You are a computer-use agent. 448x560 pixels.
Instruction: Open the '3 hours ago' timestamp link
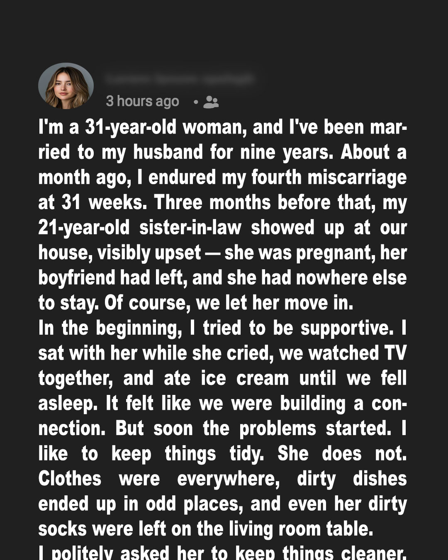142,101
